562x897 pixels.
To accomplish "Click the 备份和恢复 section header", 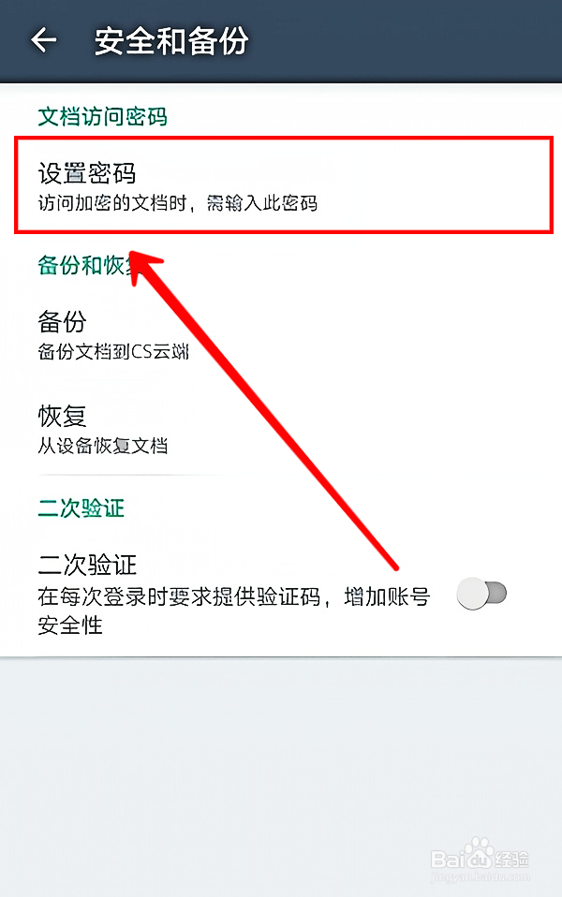I will coord(87,265).
